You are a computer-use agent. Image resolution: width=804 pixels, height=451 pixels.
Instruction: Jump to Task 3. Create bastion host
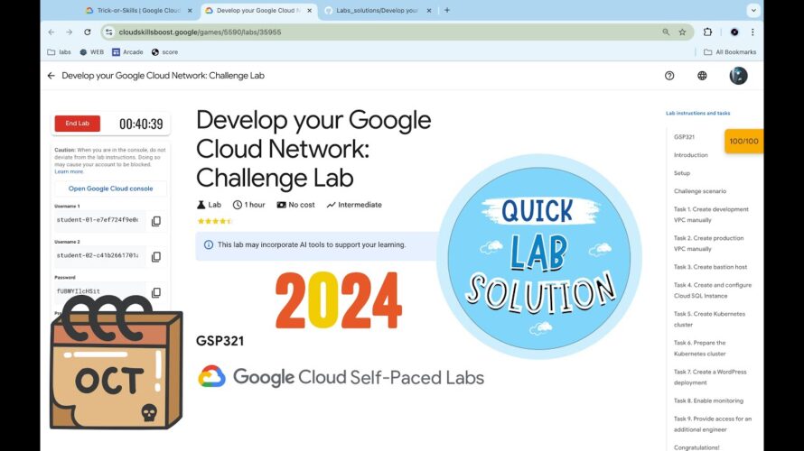pyautogui.click(x=710, y=267)
